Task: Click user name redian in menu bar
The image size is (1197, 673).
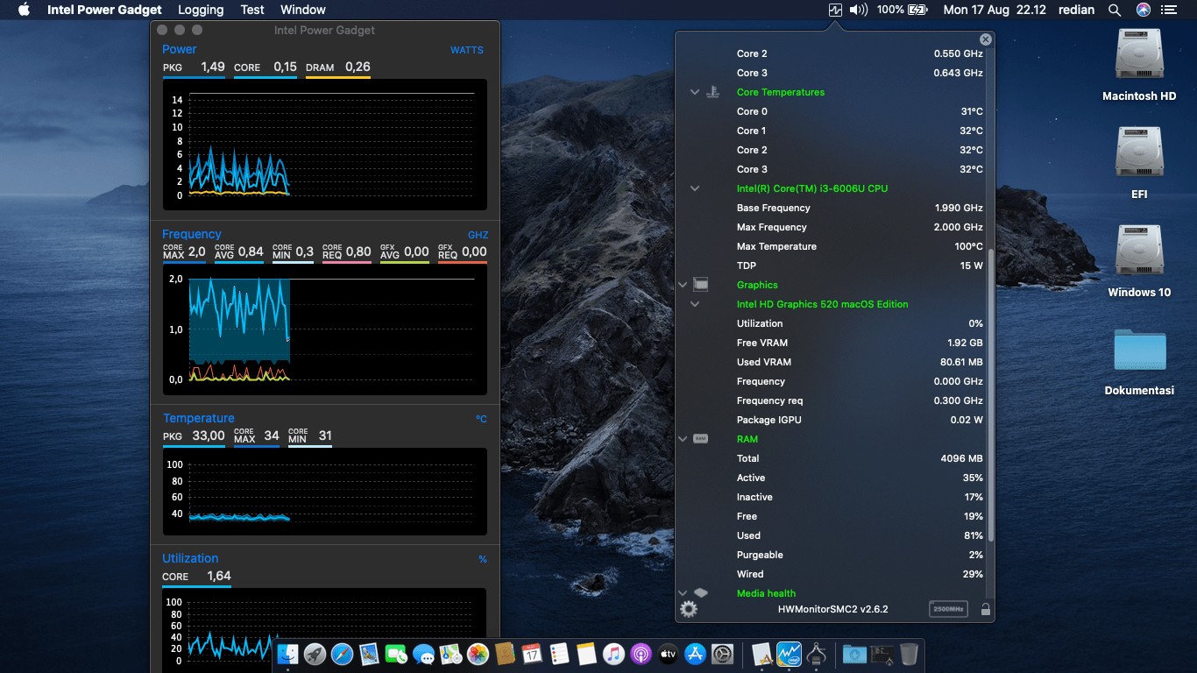Action: click(x=1076, y=10)
